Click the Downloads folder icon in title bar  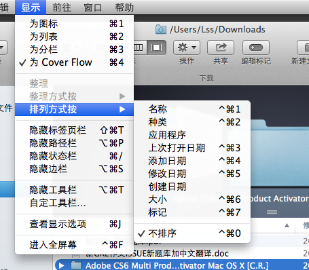161,30
